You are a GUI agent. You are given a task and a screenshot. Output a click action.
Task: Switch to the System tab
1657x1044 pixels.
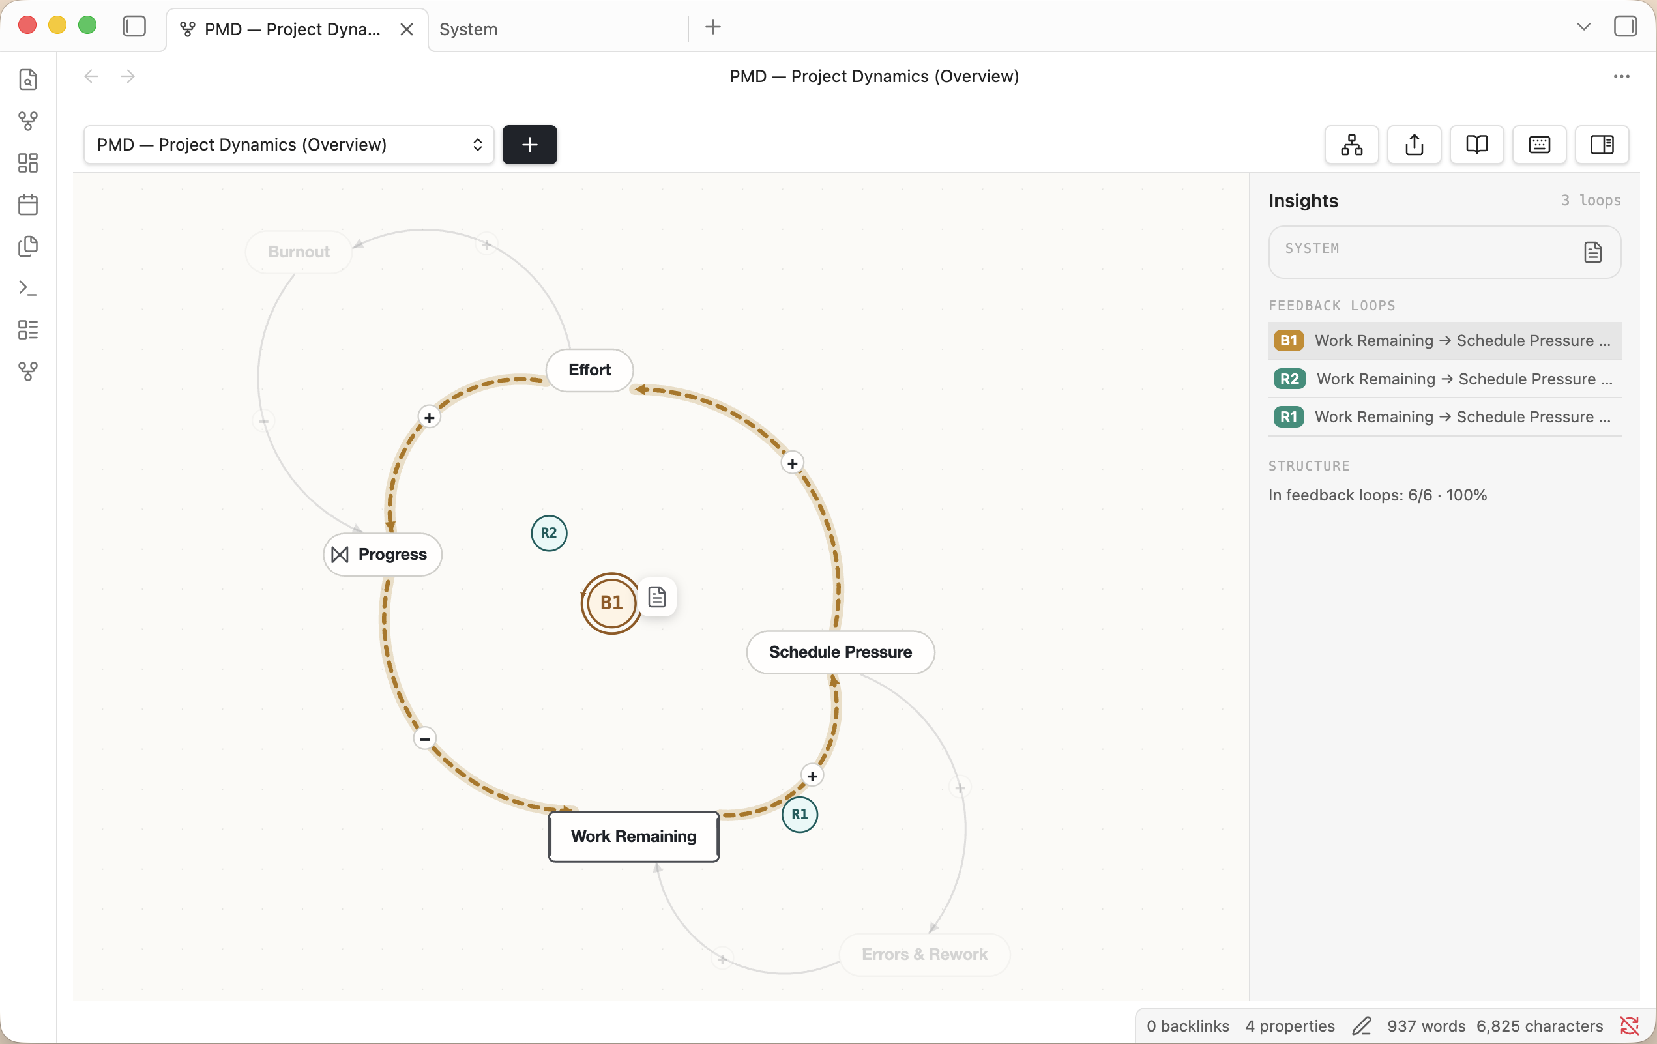[468, 29]
